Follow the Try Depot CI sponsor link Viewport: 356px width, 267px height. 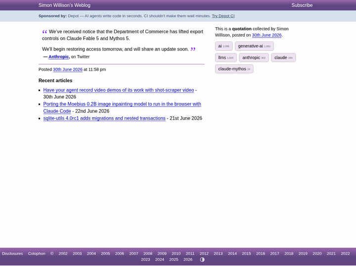223,16
